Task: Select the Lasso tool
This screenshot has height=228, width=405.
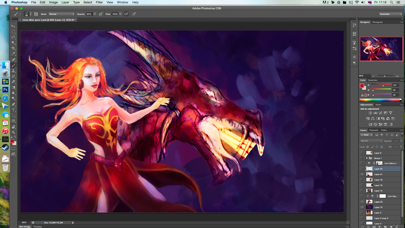Action: pyautogui.click(x=13, y=37)
